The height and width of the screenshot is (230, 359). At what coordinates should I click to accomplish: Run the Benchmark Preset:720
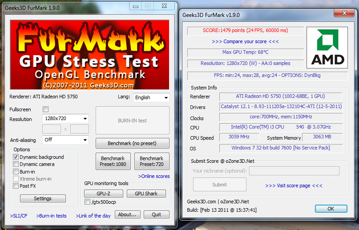tap(152, 161)
